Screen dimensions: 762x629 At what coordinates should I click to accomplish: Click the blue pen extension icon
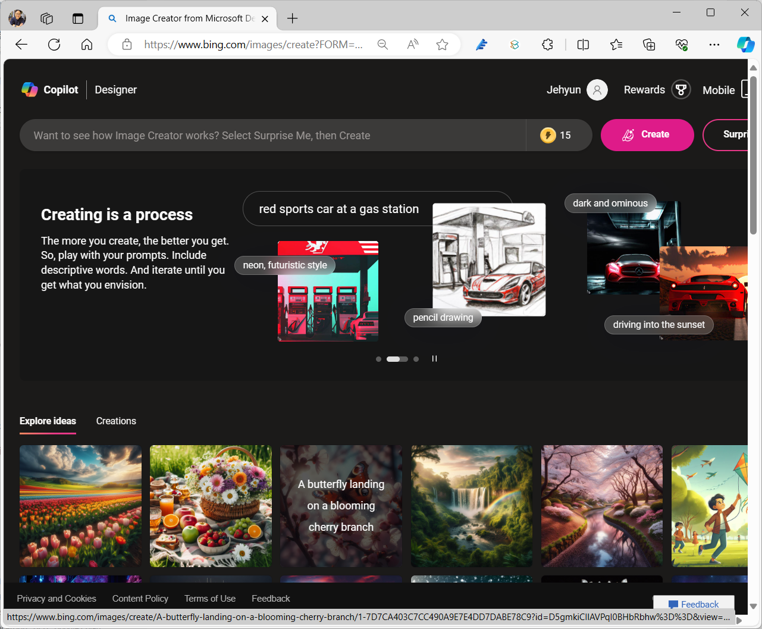coord(482,45)
